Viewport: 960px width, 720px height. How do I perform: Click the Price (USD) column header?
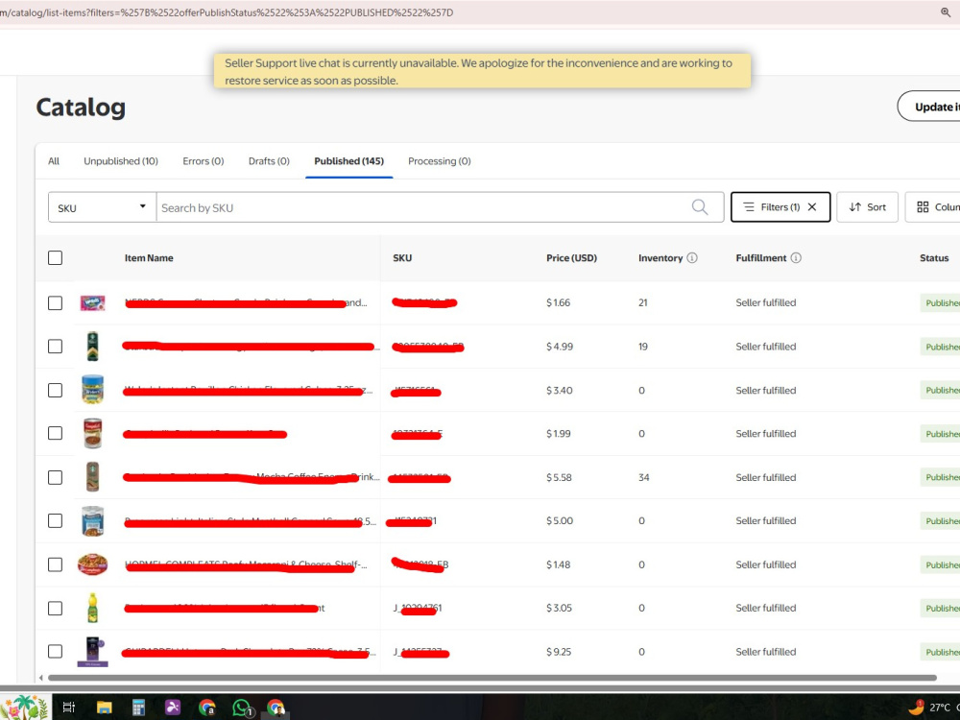point(572,257)
